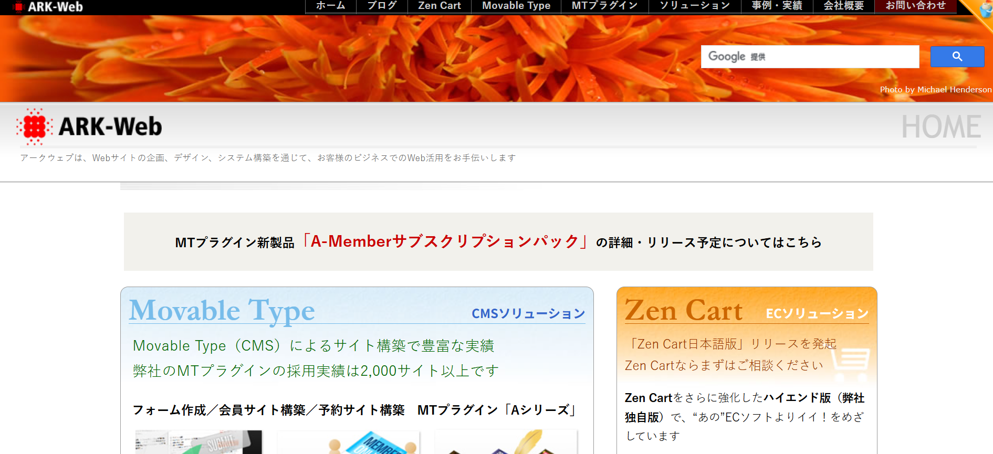Open the 会社概要 menu item
Image resolution: width=993 pixels, height=454 pixels.
pyautogui.click(x=843, y=6)
